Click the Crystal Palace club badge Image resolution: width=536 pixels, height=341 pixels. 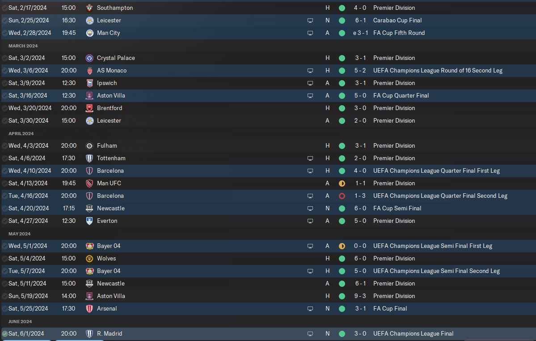(89, 58)
